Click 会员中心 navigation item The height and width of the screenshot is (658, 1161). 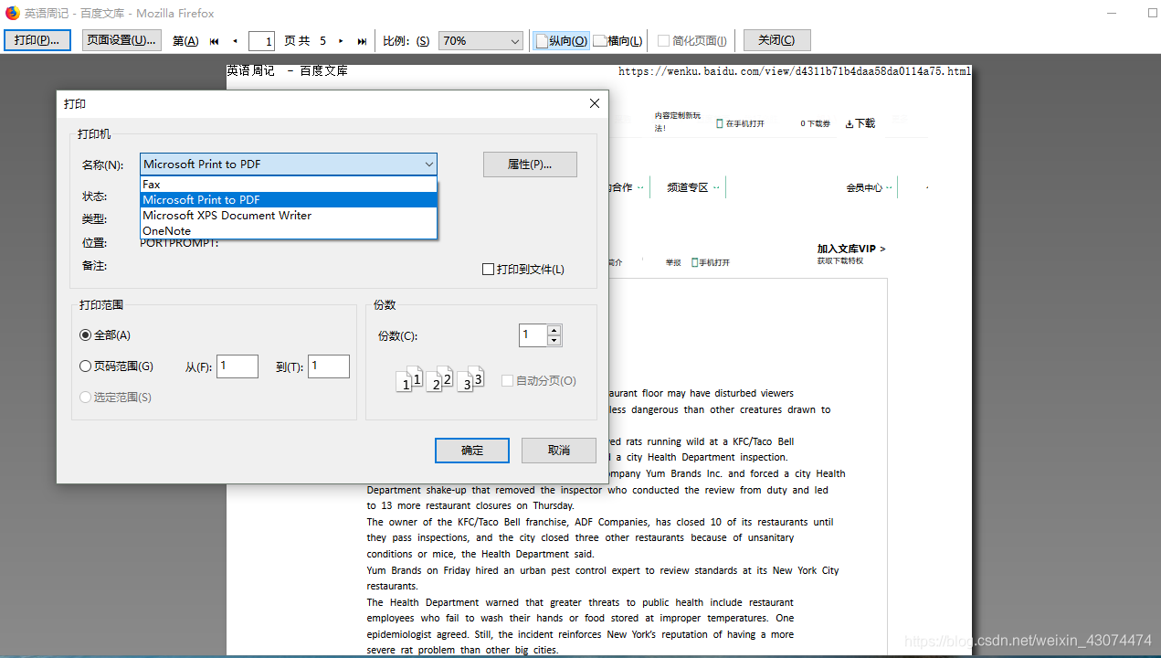click(x=864, y=187)
